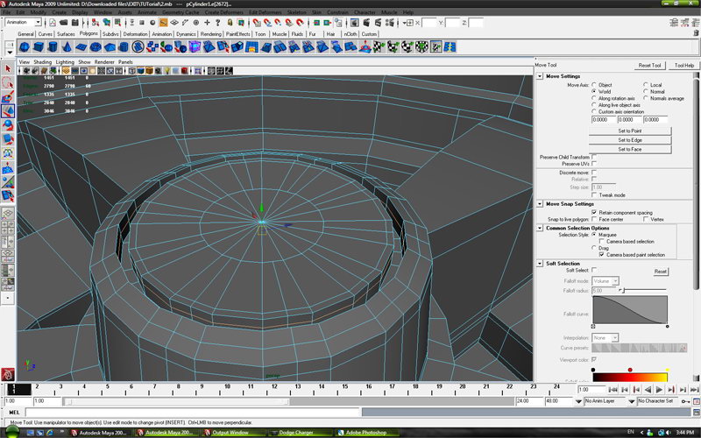Click the Set to Edge button

[629, 139]
